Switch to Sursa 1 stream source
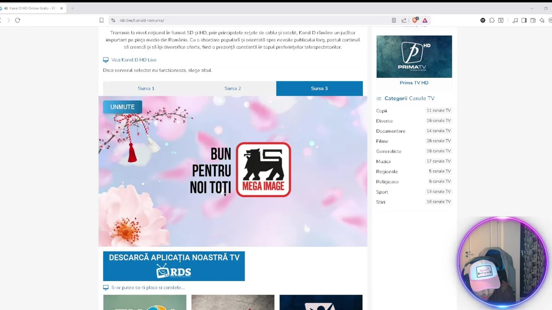552x310 pixels. [x=146, y=88]
